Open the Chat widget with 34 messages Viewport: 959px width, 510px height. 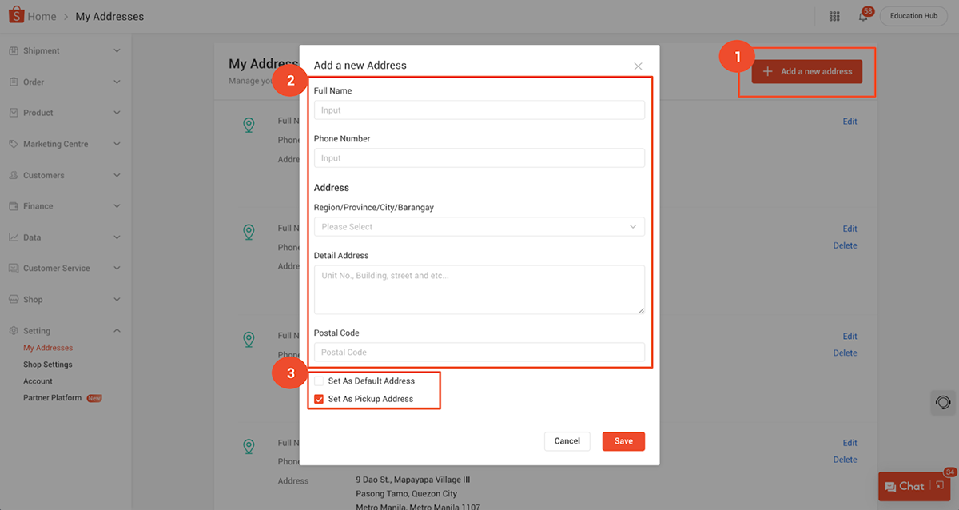coord(910,485)
